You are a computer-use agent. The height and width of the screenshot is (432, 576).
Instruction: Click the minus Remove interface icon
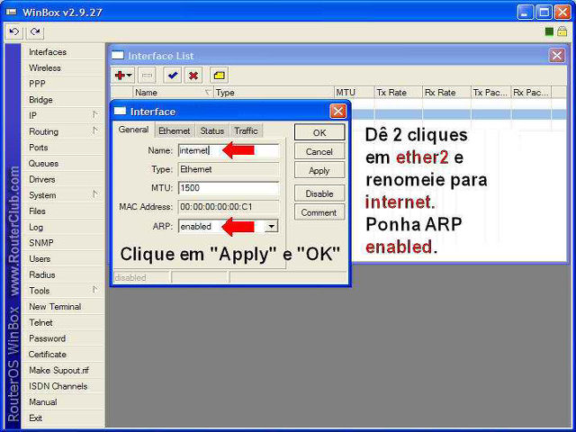[147, 76]
